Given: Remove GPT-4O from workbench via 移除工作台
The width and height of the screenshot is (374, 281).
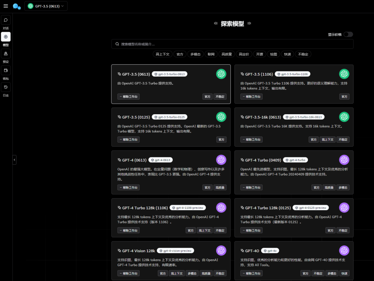Looking at the screenshot, I should pyautogui.click(x=251, y=273).
